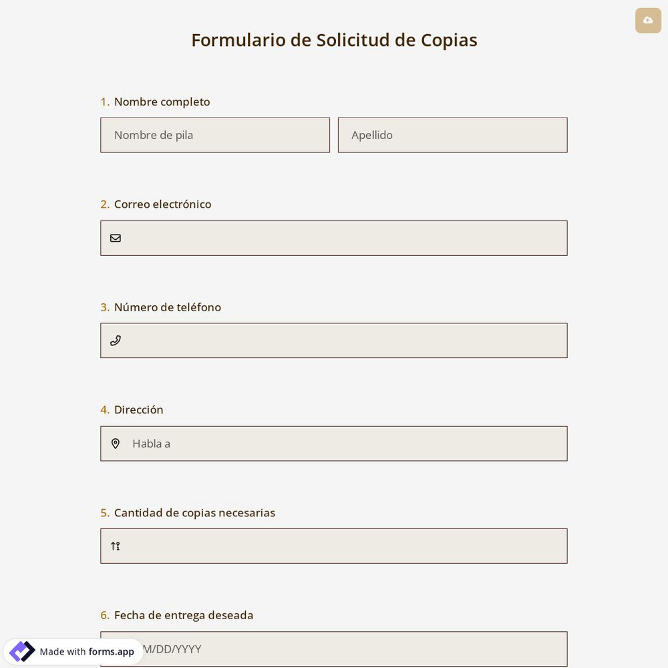This screenshot has height=668, width=668.
Task: Click the location pin icon in Dirección
Action: (116, 443)
